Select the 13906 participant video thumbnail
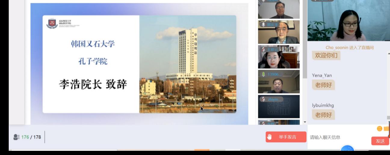The width and height of the screenshot is (390, 155). 279,82
